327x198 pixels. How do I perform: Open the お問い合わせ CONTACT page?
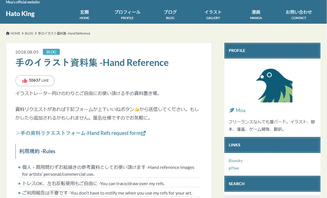(299, 15)
